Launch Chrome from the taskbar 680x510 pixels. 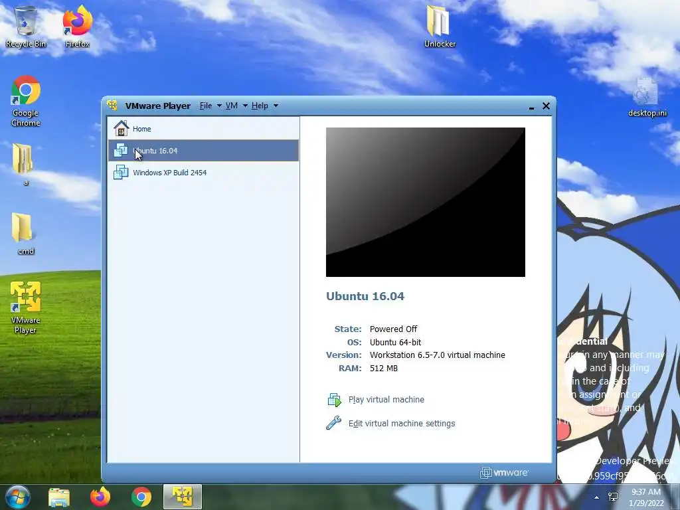(x=141, y=497)
